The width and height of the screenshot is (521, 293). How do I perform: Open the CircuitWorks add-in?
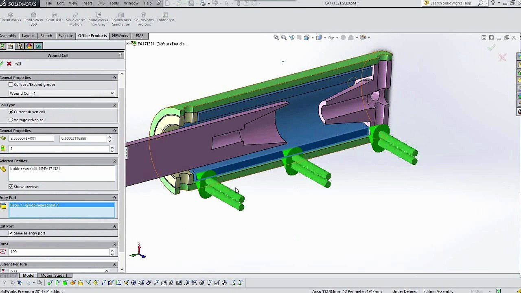click(10, 17)
